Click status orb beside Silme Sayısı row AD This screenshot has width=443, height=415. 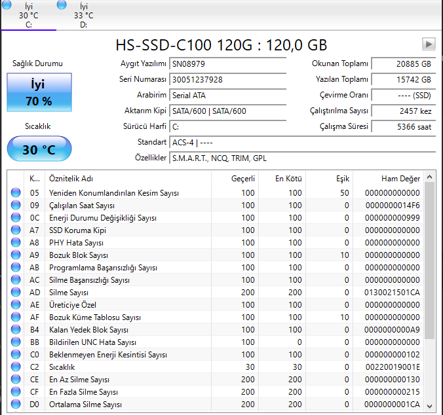click(16, 293)
